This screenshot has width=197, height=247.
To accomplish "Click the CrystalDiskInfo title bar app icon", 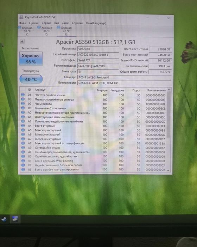I will 22,17.
